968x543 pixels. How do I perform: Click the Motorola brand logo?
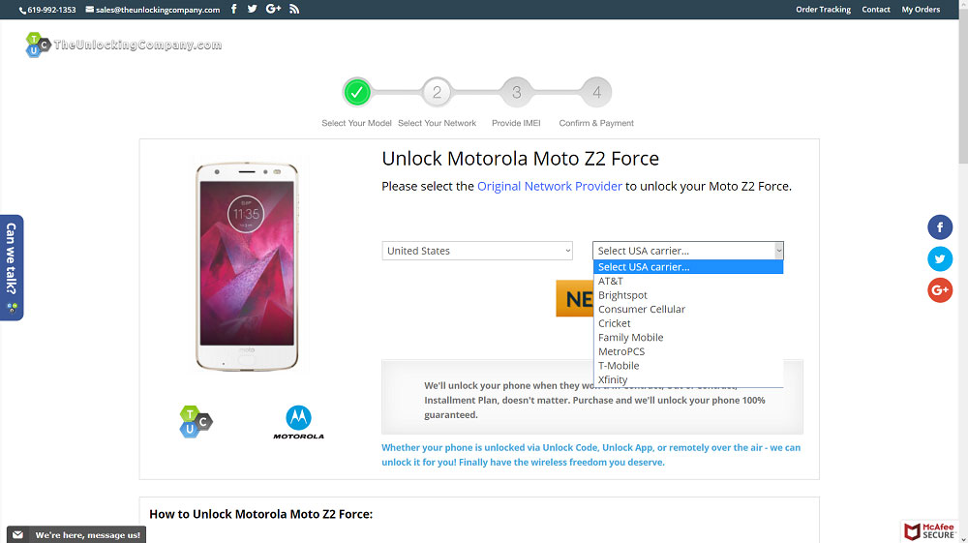299,423
